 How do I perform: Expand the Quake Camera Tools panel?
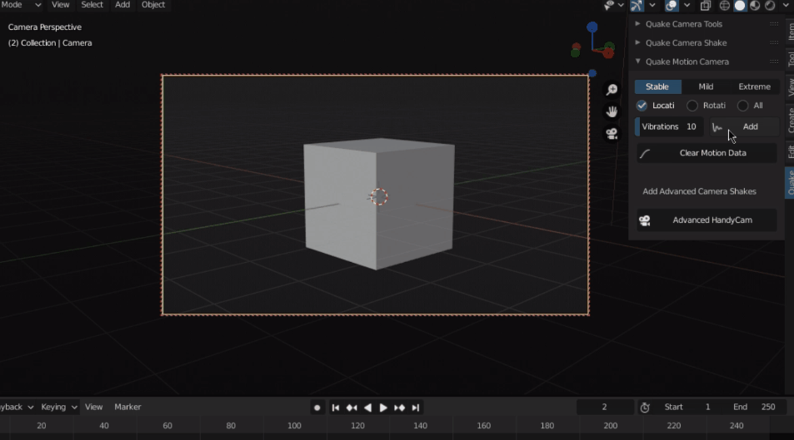tap(637, 24)
